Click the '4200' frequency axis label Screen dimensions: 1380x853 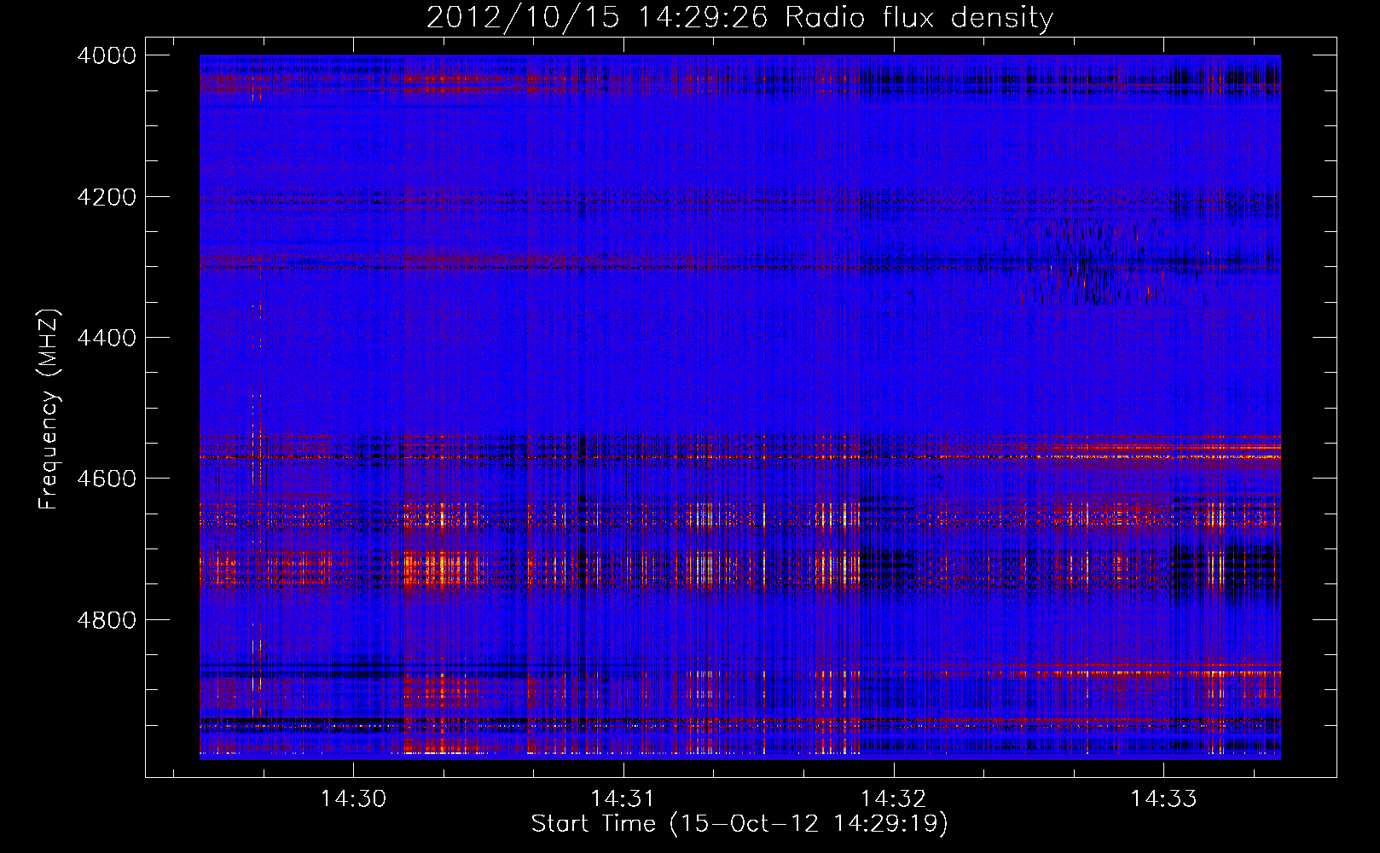tap(106, 197)
